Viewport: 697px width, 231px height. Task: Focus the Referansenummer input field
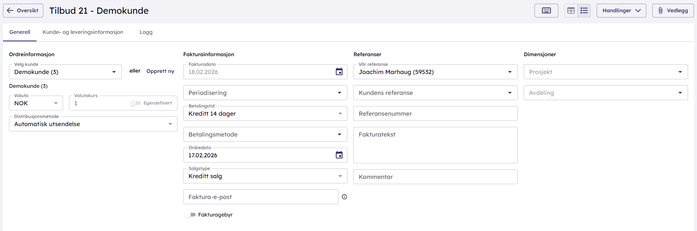(435, 113)
